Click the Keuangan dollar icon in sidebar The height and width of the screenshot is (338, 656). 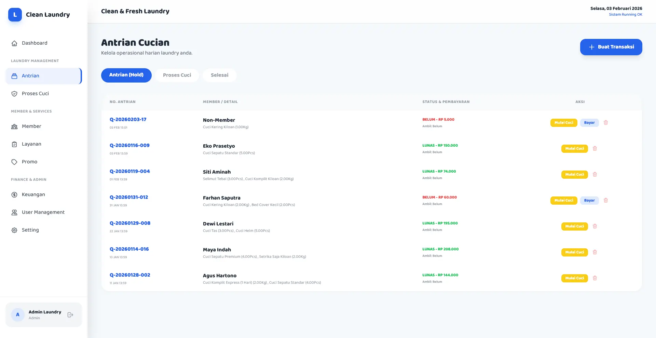pyautogui.click(x=14, y=195)
